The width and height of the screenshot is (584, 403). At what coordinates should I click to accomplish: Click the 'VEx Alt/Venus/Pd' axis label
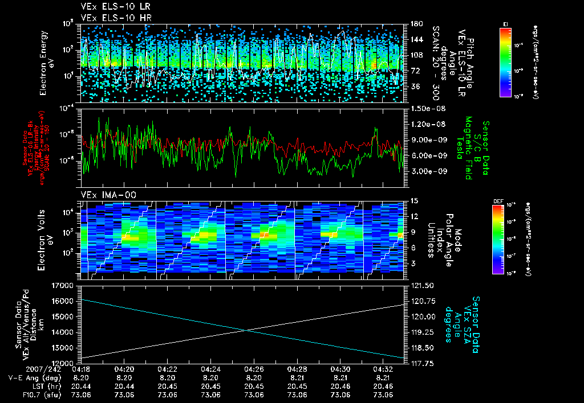(x=26, y=324)
